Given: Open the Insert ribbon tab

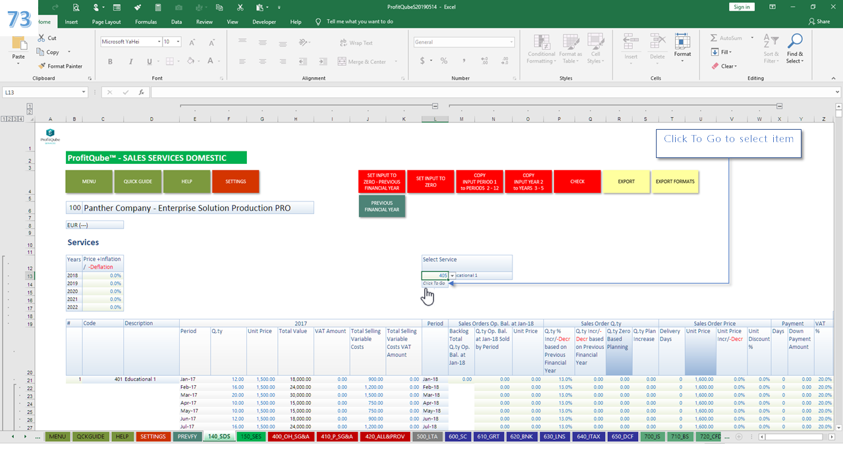Looking at the screenshot, I should tap(71, 22).
